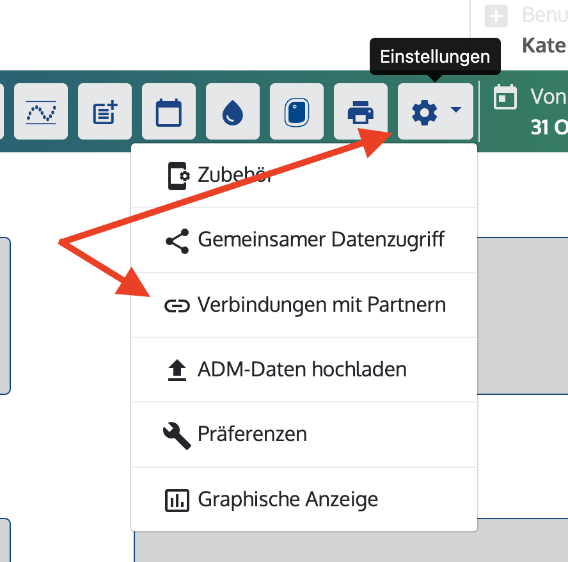The width and height of the screenshot is (568, 562).
Task: Choose Verbindungen mit Partnern
Action: click(304, 305)
